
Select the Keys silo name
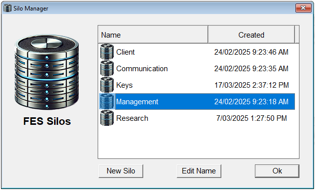click(x=124, y=85)
